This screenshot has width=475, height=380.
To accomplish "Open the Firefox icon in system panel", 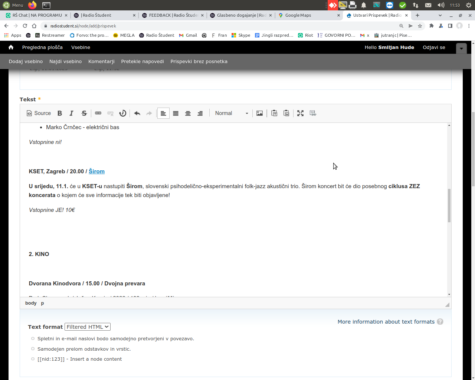I will [x=33, y=5].
